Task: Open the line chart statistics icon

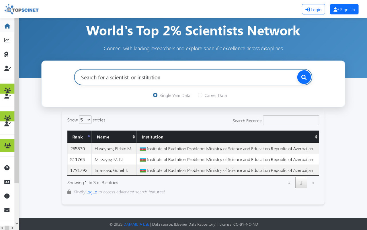Action: click(x=7, y=40)
